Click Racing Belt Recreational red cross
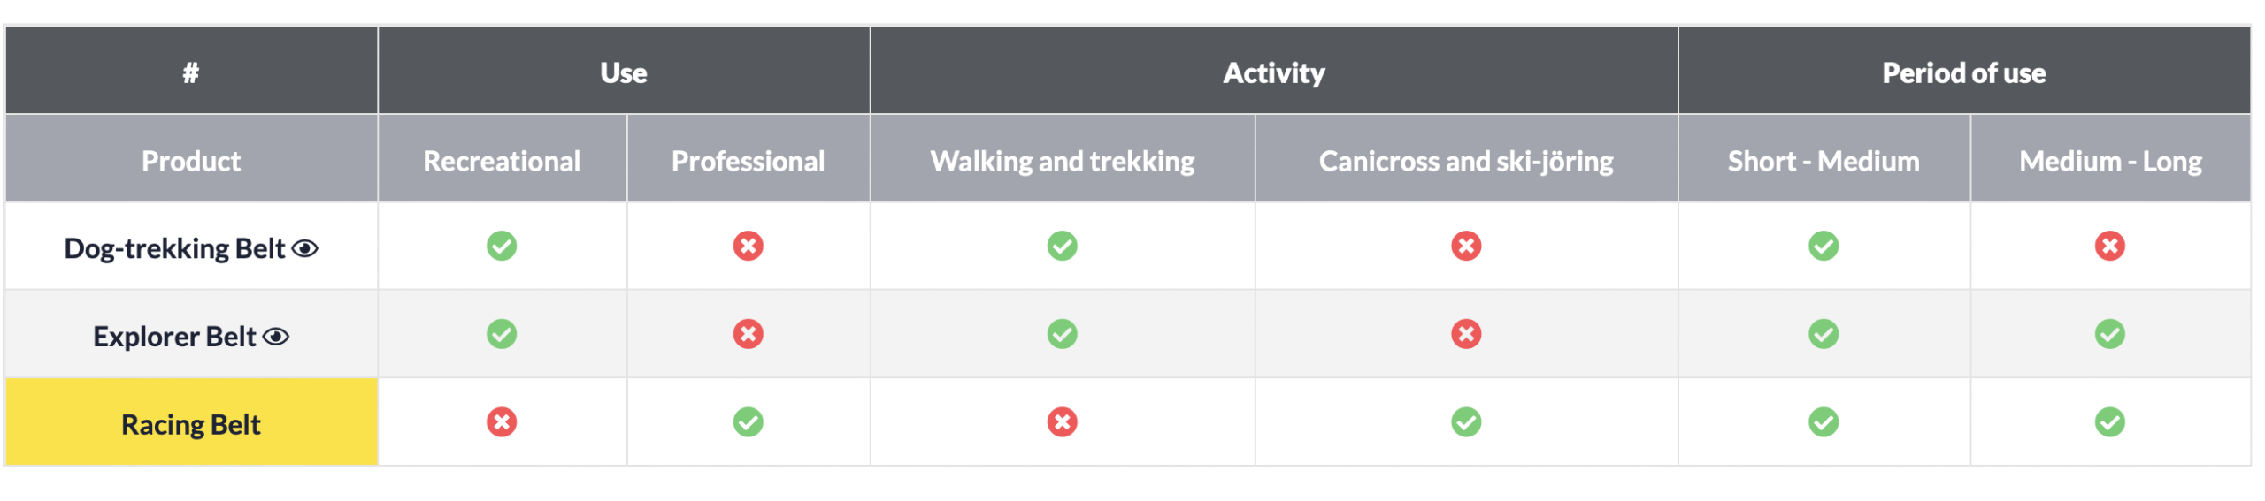The height and width of the screenshot is (501, 2265). tap(502, 422)
